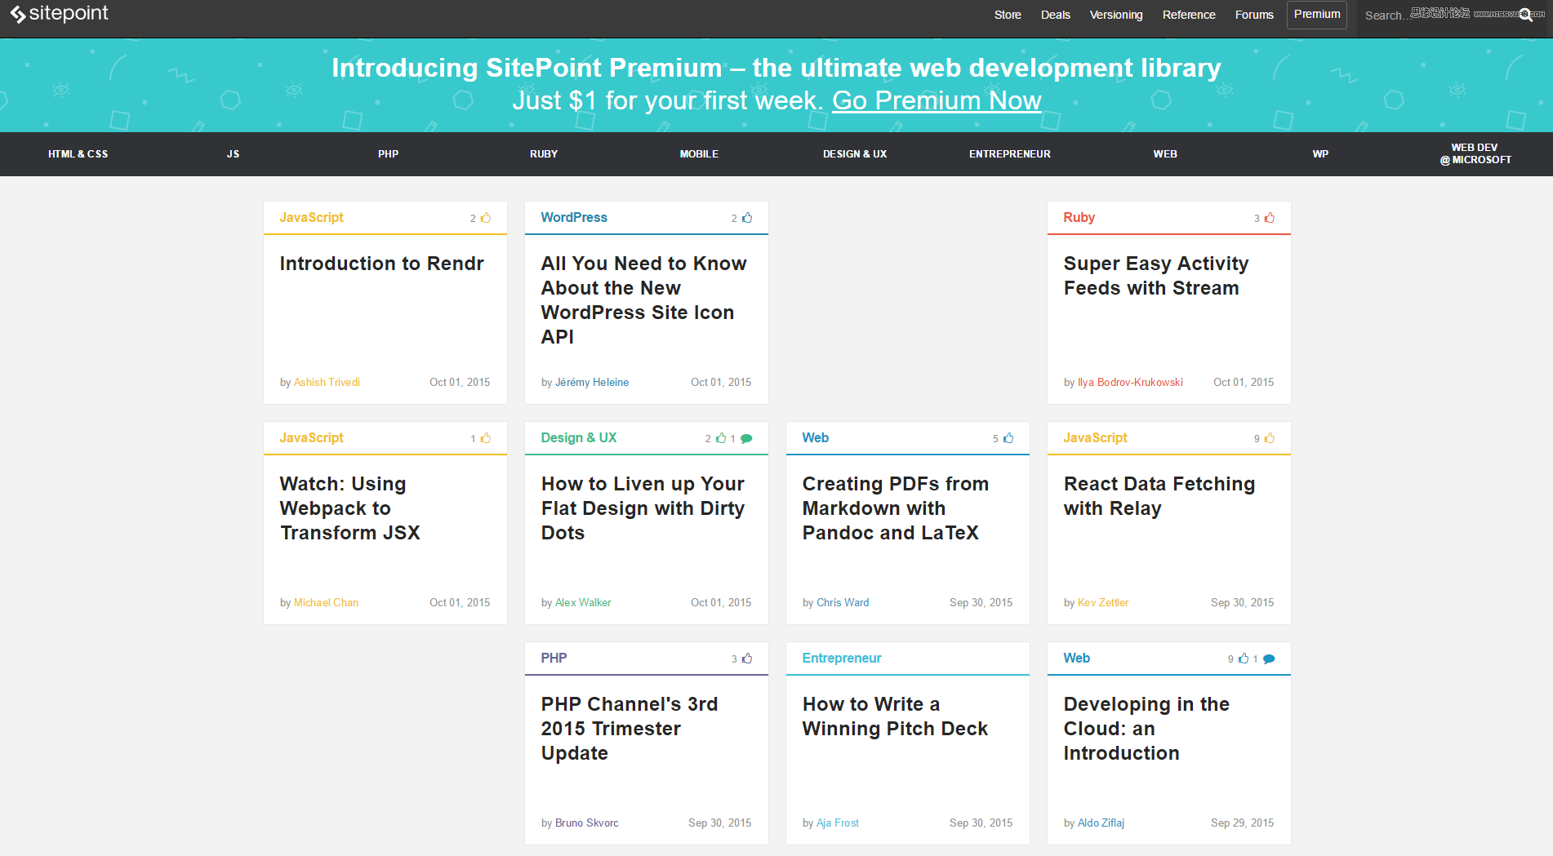This screenshot has width=1553, height=856.
Task: Click thumbs-up on Dirty Dots article
Action: [x=721, y=438]
